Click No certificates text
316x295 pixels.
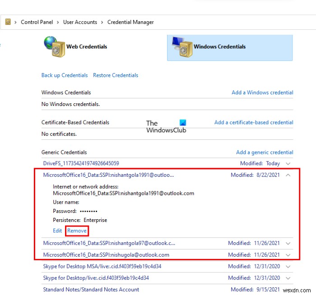(x=59, y=134)
